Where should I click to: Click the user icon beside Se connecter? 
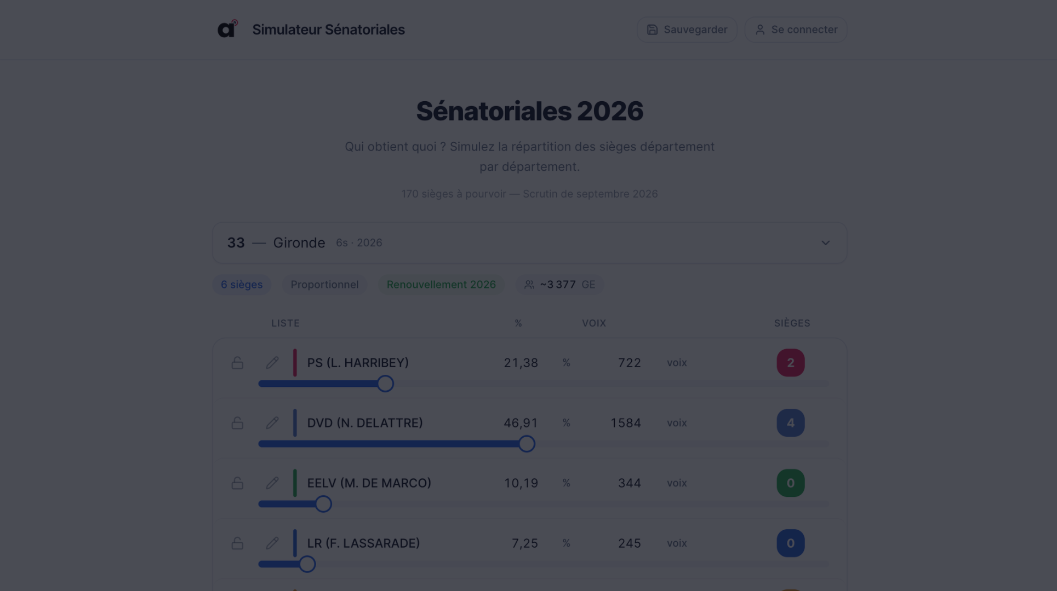coord(759,30)
